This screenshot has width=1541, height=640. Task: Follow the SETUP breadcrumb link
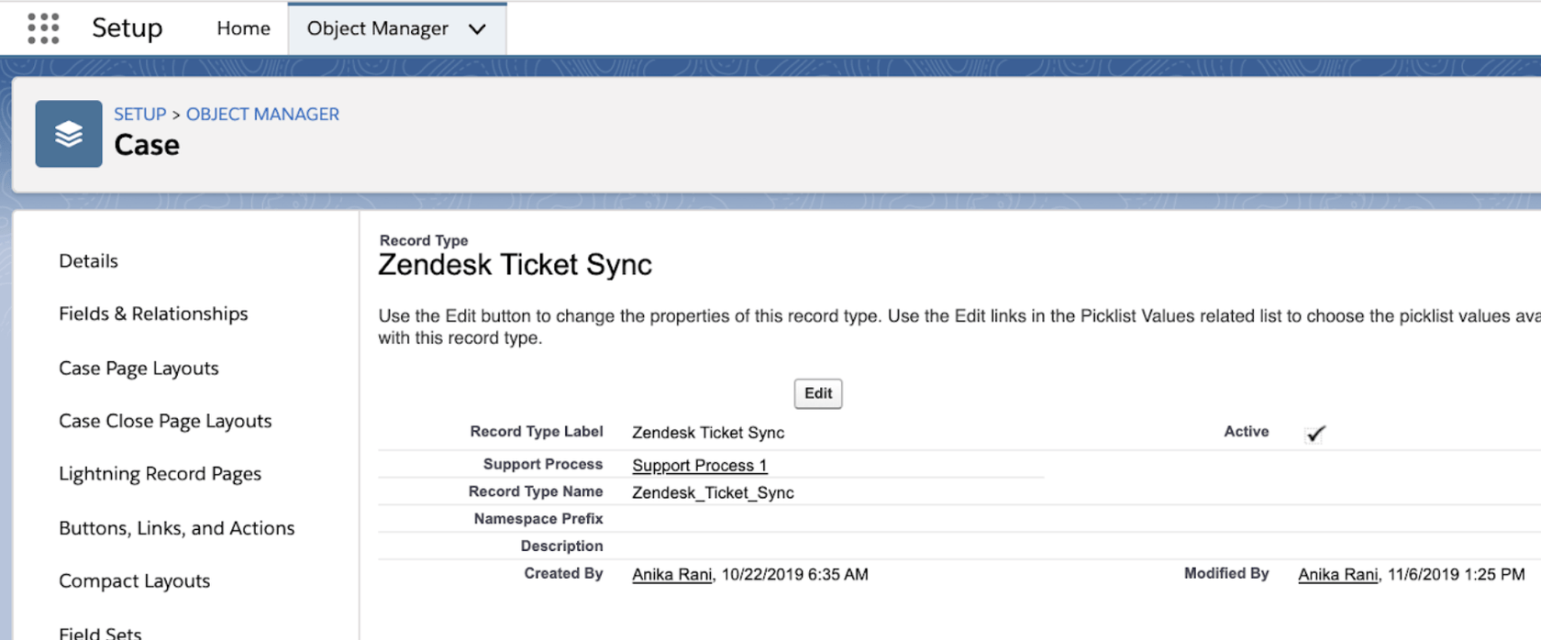click(x=139, y=114)
